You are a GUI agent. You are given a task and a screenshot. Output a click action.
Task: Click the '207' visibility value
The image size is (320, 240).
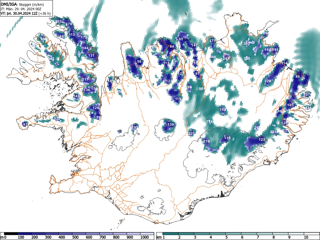[307, 94]
